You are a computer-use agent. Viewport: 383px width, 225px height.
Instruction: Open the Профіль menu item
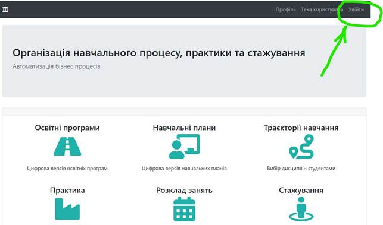[x=285, y=9]
